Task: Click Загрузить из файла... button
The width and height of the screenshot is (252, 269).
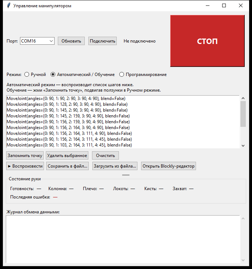Action: pos(115,166)
